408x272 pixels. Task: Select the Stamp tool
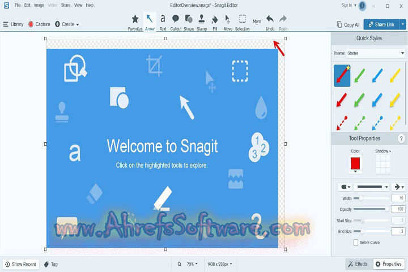click(202, 21)
